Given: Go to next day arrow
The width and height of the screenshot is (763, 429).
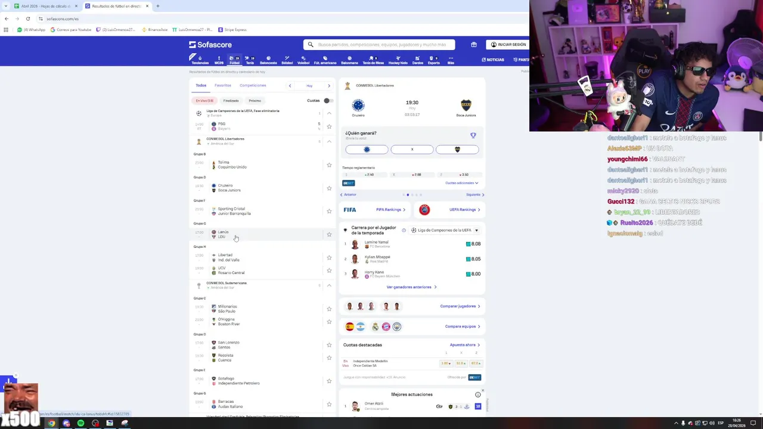Looking at the screenshot, I should coord(328,86).
